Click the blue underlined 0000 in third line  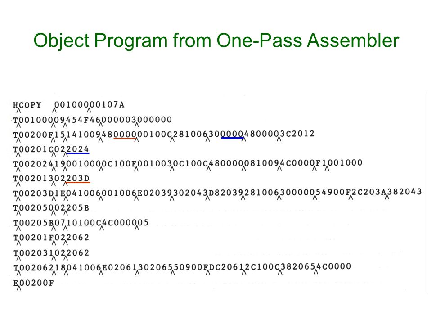232,134
